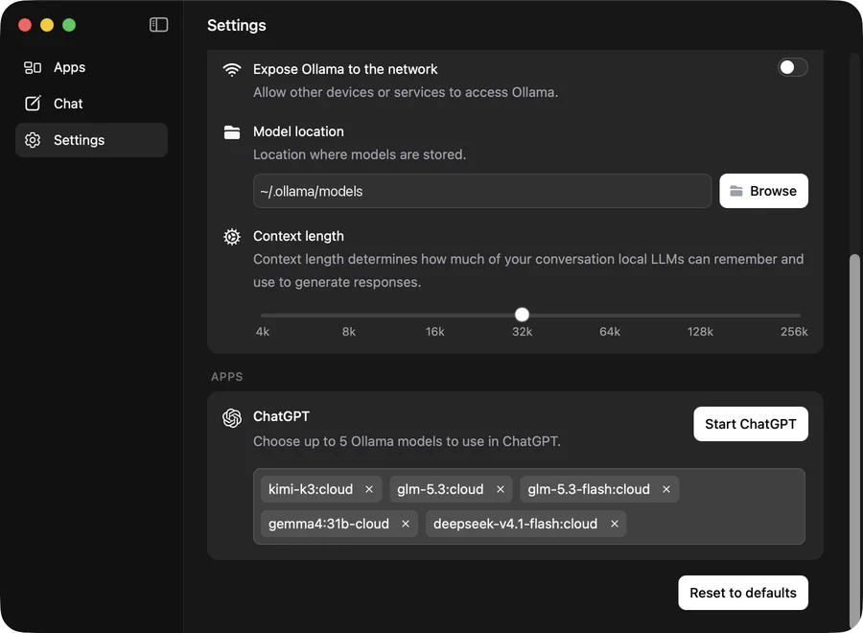The image size is (863, 633).
Task: Click the Apps grid icon
Action: [x=33, y=67]
